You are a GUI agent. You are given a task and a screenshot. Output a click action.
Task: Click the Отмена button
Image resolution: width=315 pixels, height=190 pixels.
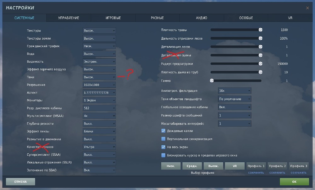tap(20, 181)
